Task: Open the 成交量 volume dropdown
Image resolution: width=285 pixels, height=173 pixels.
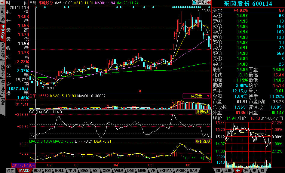Action: (x=197, y=96)
